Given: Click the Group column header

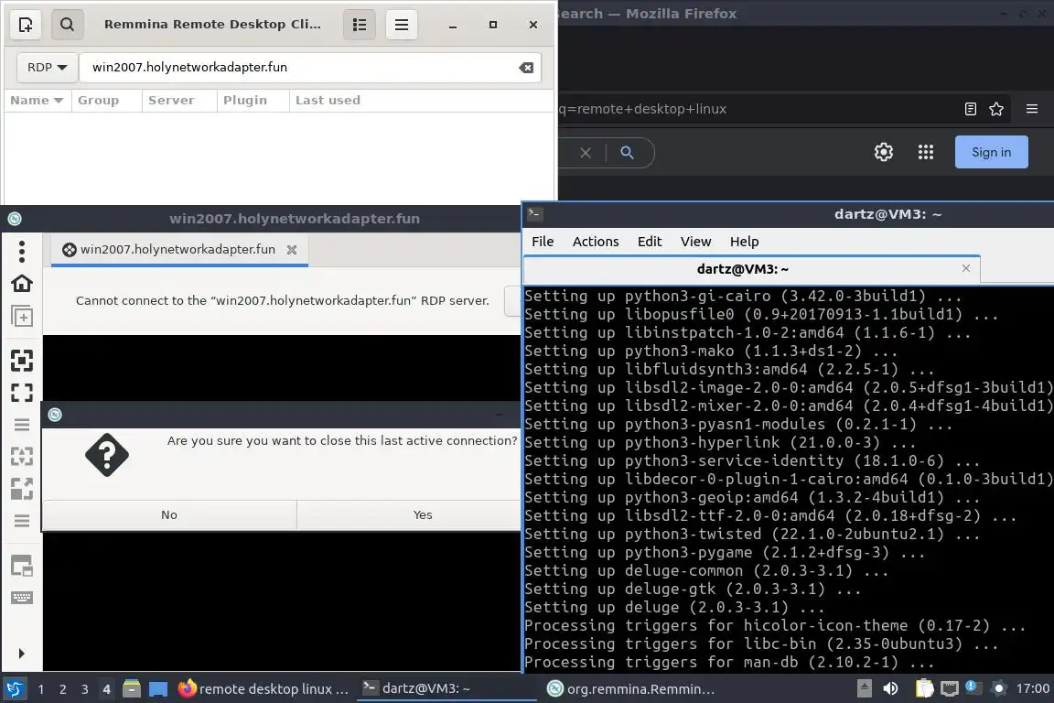Looking at the screenshot, I should pyautogui.click(x=106, y=101).
